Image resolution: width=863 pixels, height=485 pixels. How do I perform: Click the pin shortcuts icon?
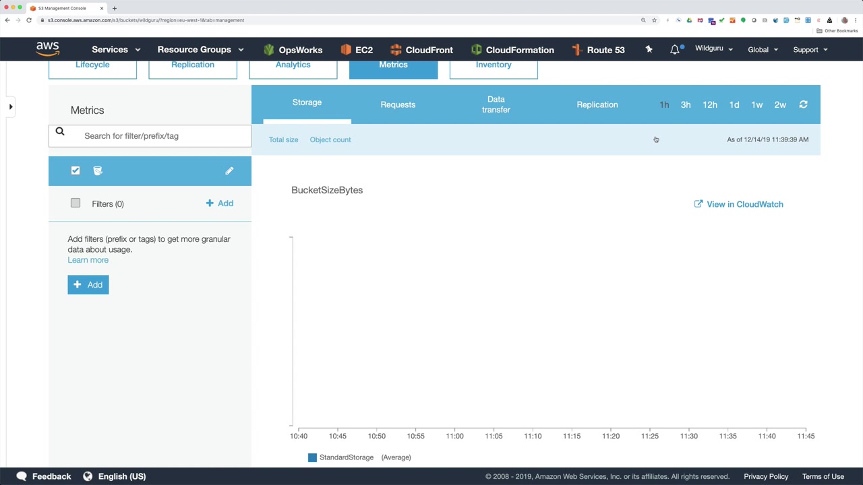(649, 49)
